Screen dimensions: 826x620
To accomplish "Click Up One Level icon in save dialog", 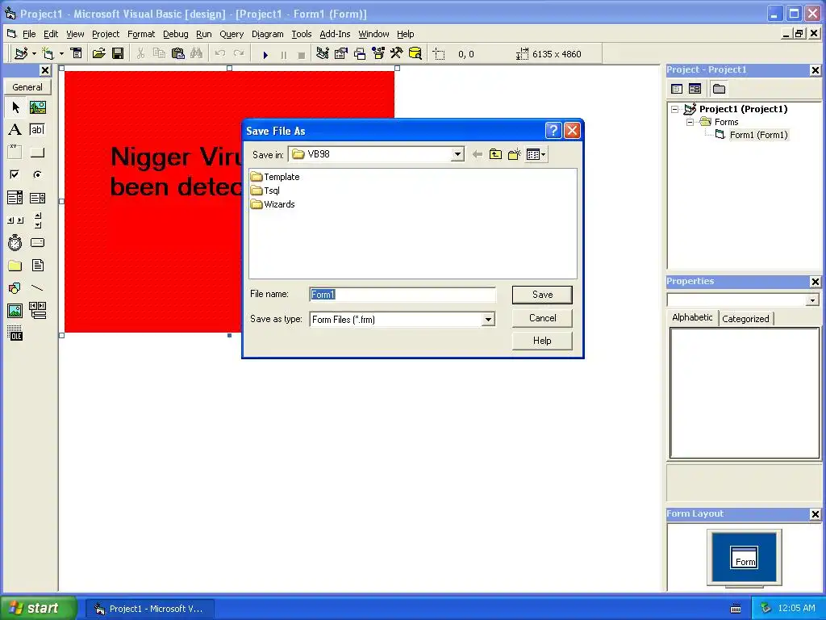I will (x=495, y=154).
